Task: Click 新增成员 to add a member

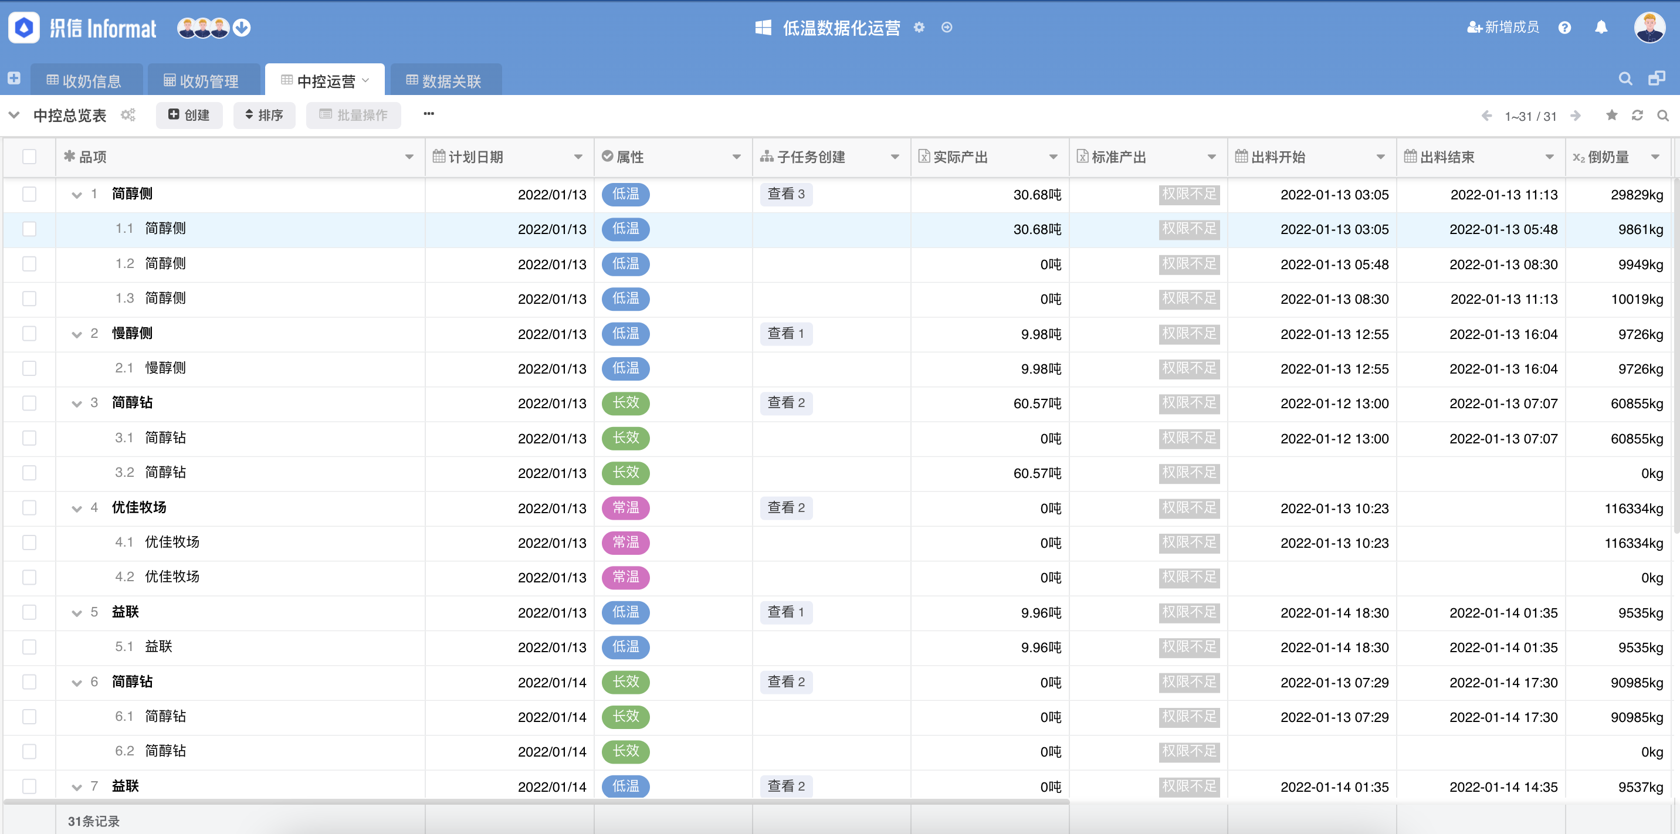Action: point(1503,28)
